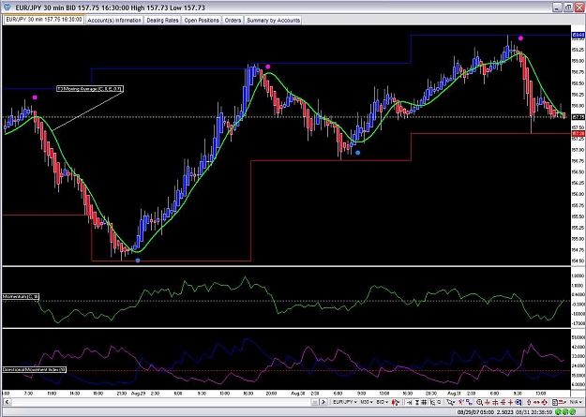Click the Directional Movement Index label

click(35, 369)
